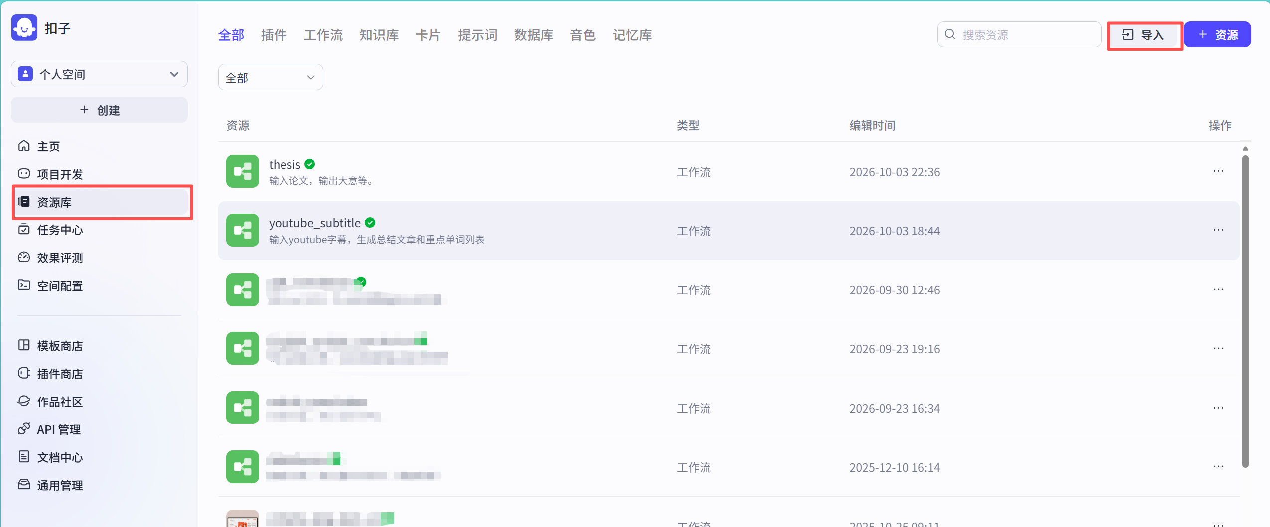This screenshot has height=527, width=1270.
Task: Switch to the 知识库 tab
Action: [379, 35]
